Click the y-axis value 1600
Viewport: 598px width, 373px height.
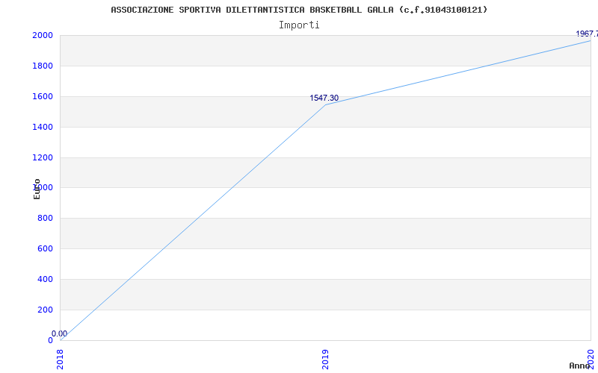43,96
